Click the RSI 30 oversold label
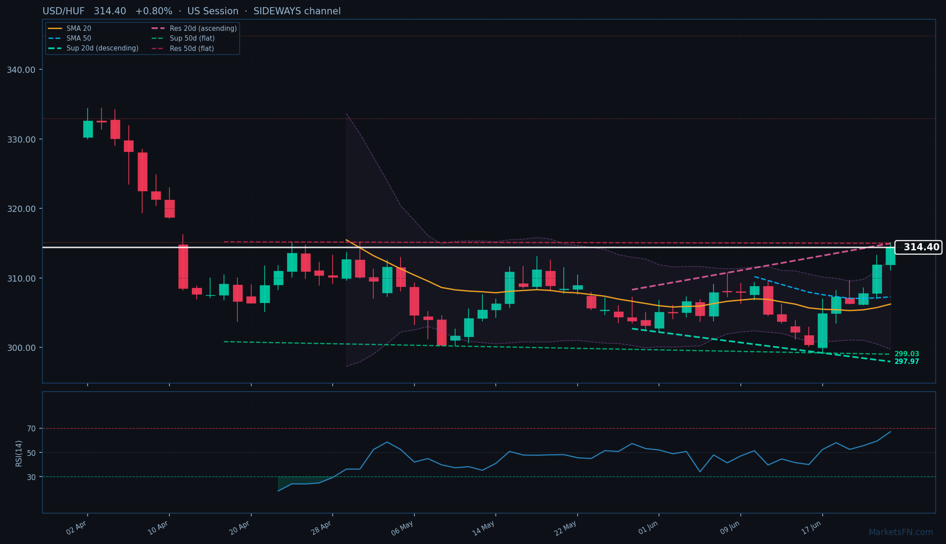 (31, 477)
